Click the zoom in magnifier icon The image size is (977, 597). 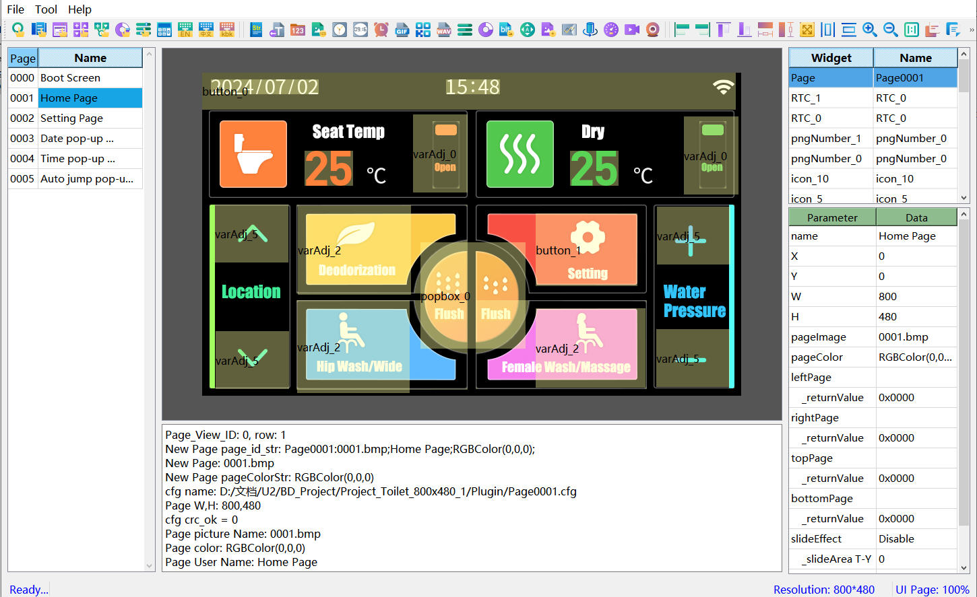(x=870, y=30)
